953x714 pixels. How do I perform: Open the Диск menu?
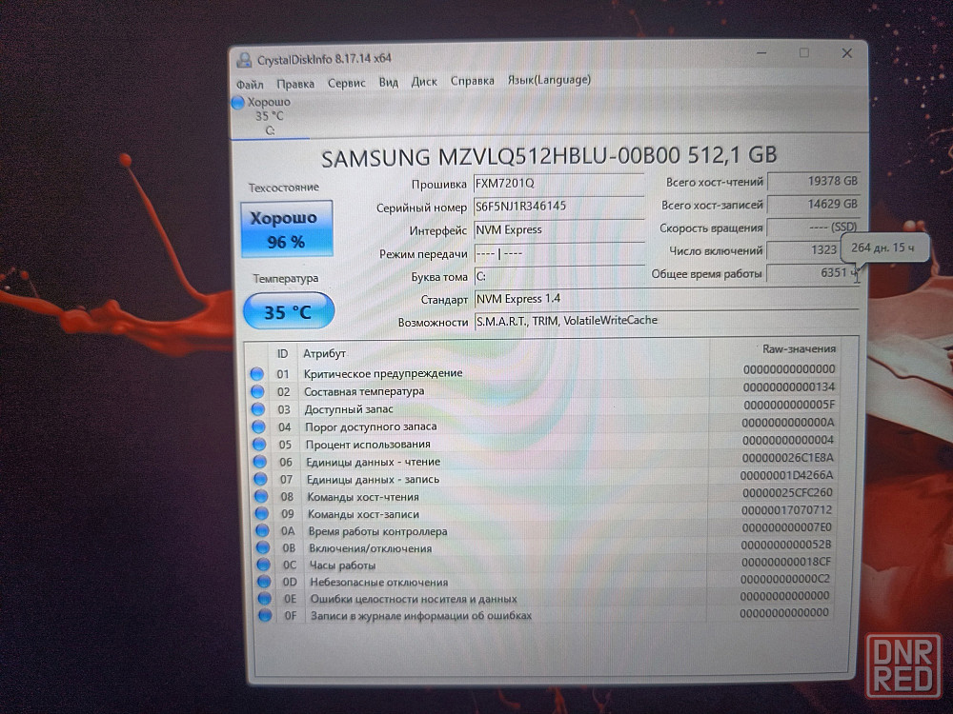point(424,81)
